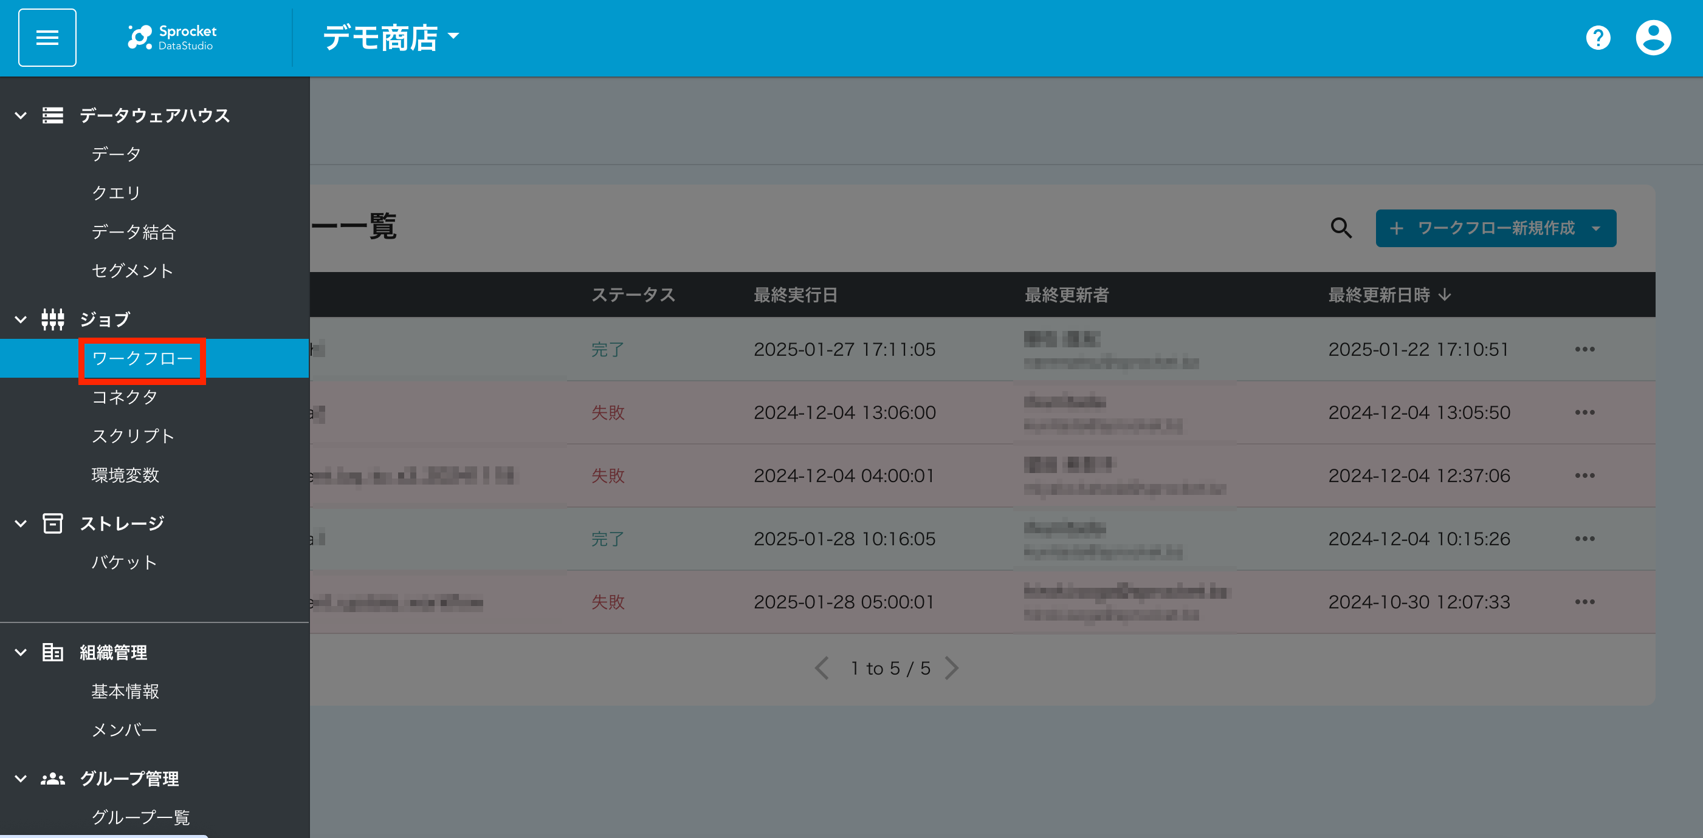Open the user account avatar icon

tap(1653, 38)
